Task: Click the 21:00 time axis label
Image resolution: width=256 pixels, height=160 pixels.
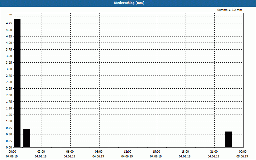Action: tap(214, 151)
